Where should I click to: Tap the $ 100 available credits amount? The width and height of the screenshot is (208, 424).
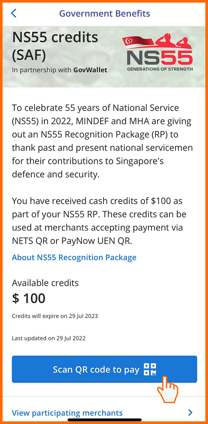click(29, 298)
